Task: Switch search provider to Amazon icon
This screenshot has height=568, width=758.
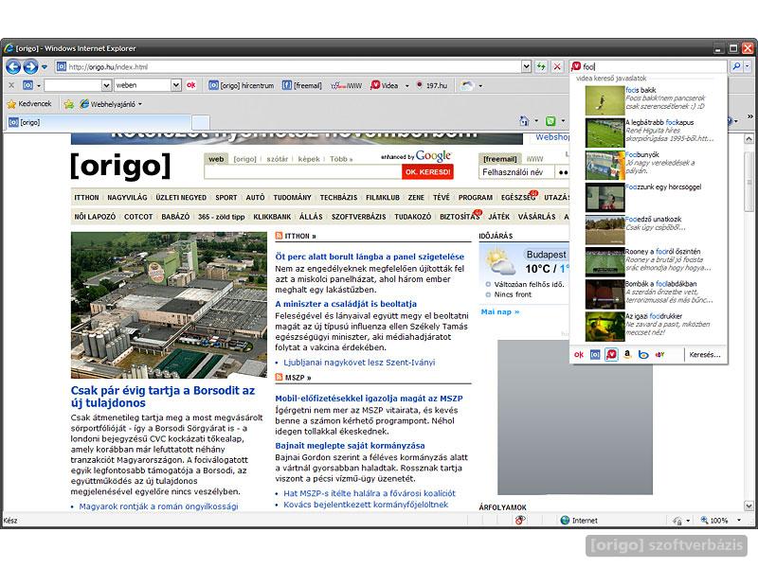Action: (627, 354)
